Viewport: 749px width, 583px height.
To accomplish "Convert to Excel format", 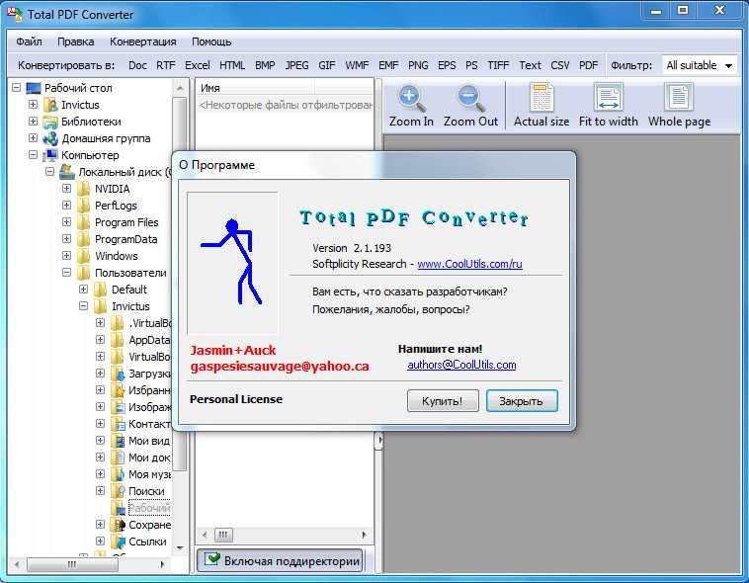I will coord(198,65).
